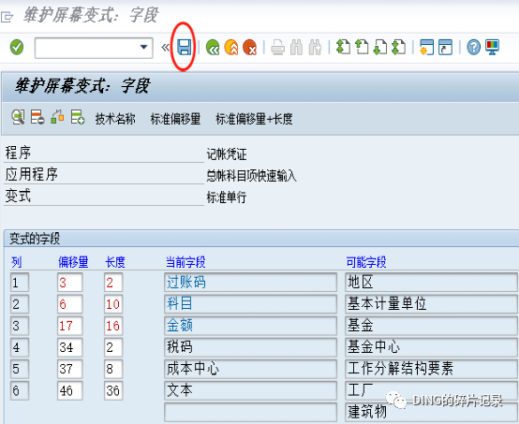Select current field 科目

coord(250,304)
